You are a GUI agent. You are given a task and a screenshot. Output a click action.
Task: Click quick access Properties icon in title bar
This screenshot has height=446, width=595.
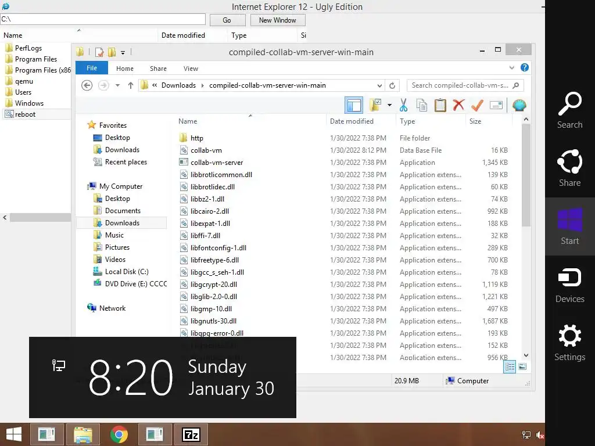click(99, 52)
